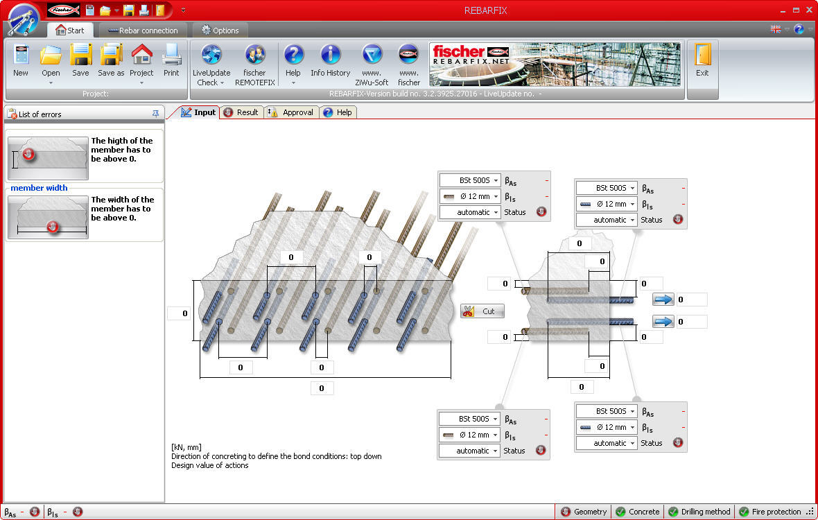Open top-right Ø 12 mm diameter dropdown

[607, 204]
